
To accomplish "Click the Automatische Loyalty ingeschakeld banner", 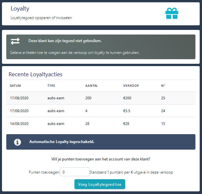I will (x=101, y=142).
